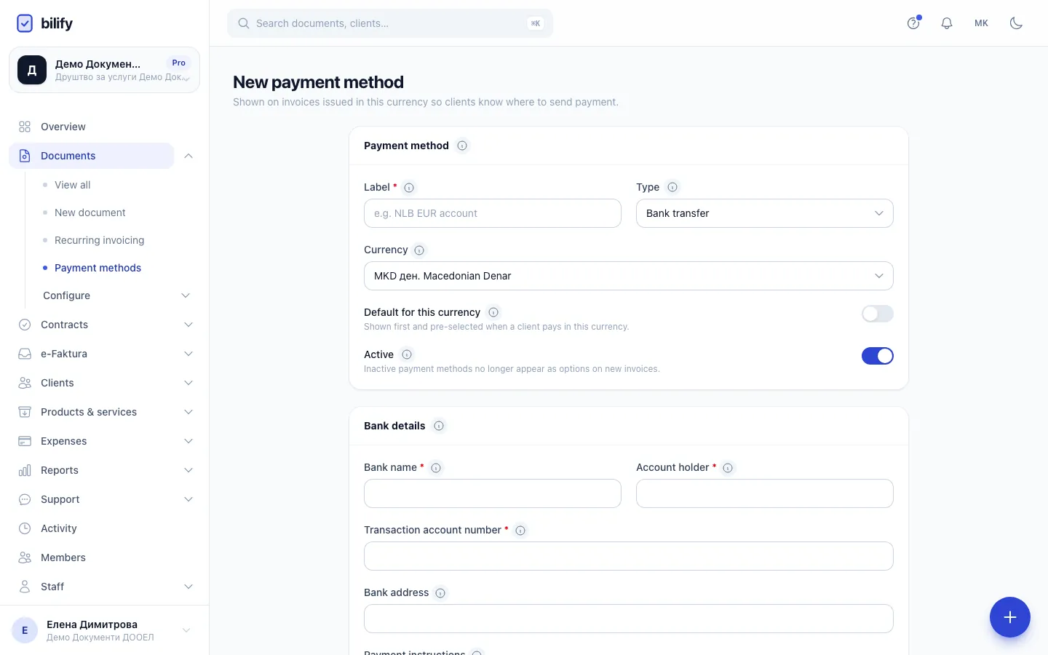This screenshot has width=1048, height=655.
Task: Open the company switcher Демо Документи
Action: click(105, 70)
